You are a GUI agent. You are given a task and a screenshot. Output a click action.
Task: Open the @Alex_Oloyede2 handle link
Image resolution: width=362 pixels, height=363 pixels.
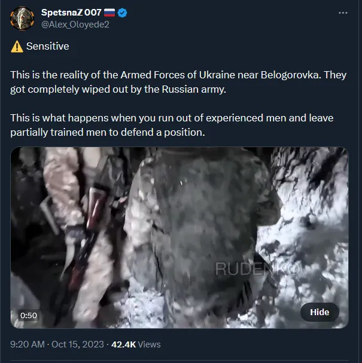[x=75, y=25]
